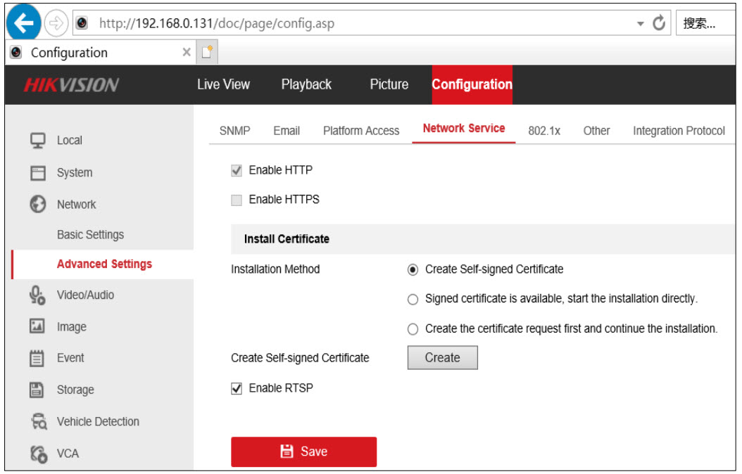Choose signed certificate is available option
The width and height of the screenshot is (742, 474).
tap(413, 299)
